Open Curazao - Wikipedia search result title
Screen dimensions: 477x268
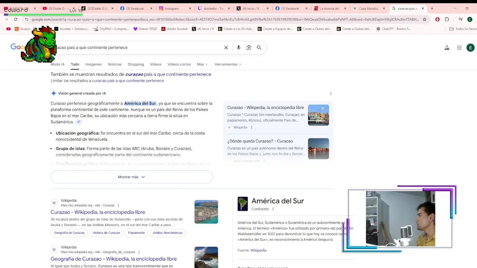pyautogui.click(x=98, y=212)
